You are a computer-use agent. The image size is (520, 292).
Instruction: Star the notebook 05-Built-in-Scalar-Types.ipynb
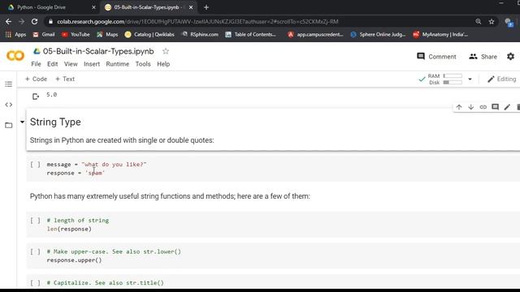pyautogui.click(x=166, y=51)
